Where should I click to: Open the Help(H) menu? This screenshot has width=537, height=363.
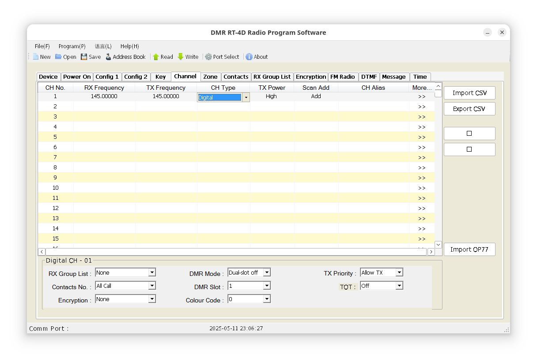(130, 46)
